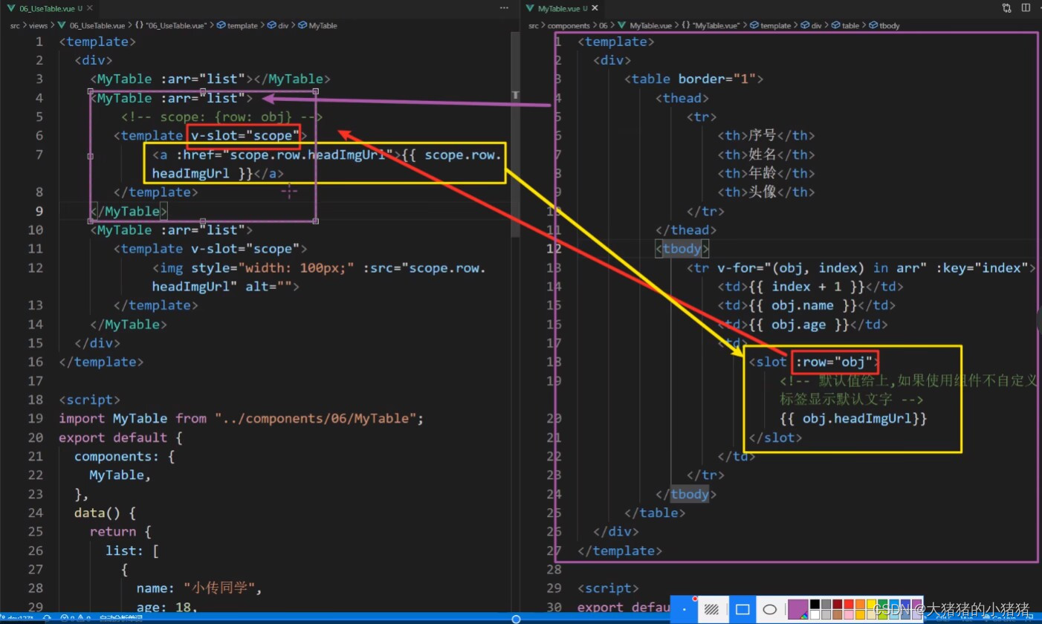The height and width of the screenshot is (624, 1042).
Task: Click '<th>序号</th>' header line
Action: click(x=766, y=135)
